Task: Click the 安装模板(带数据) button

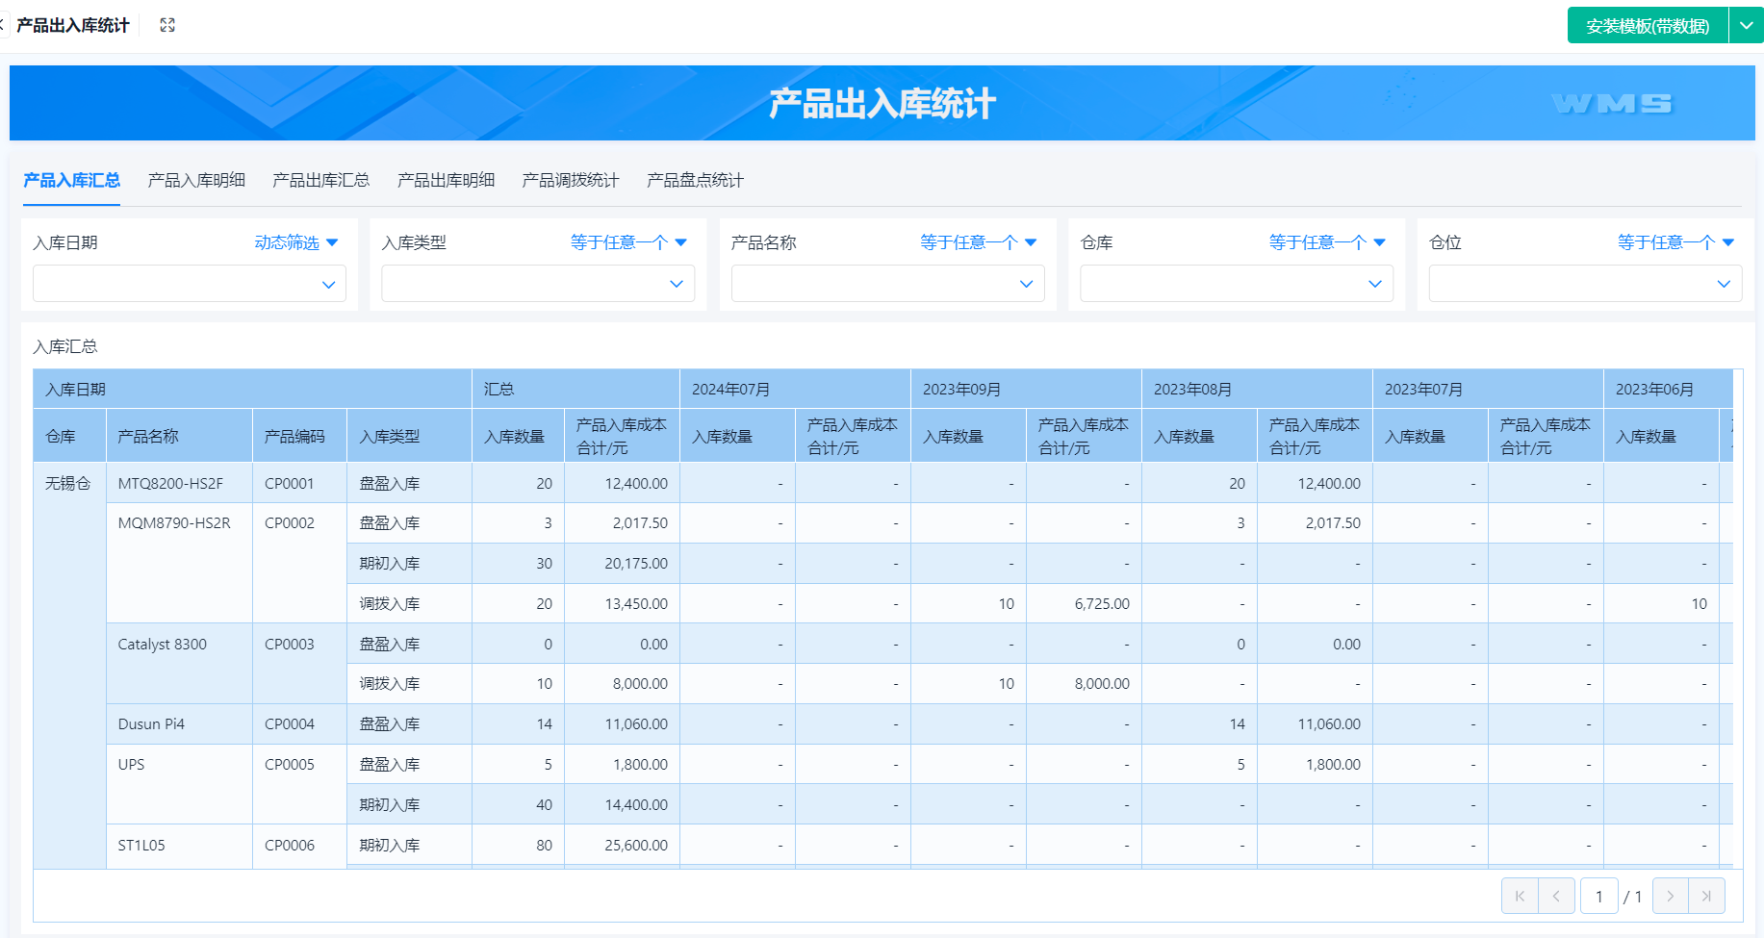Action: tap(1648, 26)
